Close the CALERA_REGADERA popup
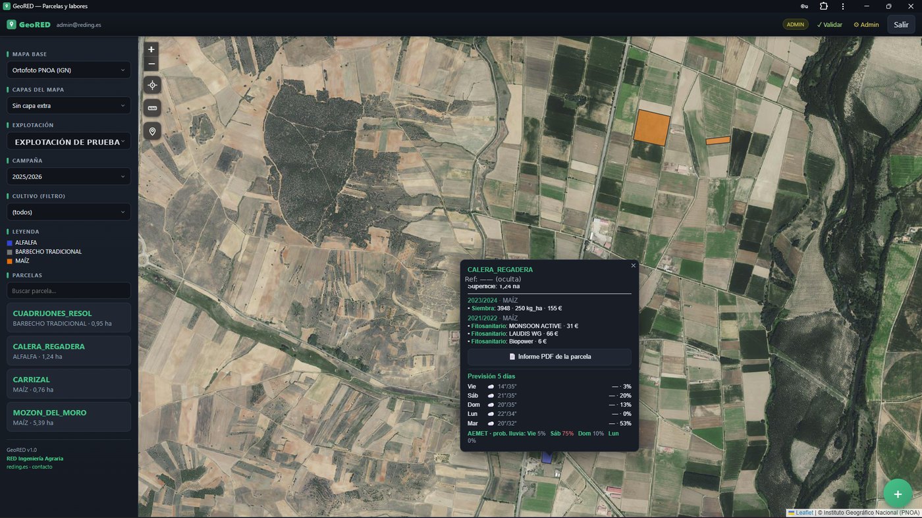Viewport: 922px width, 518px height. click(634, 265)
